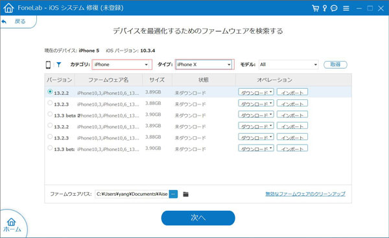The height and width of the screenshot is (238, 389).
Task: Open the カテゴリ iPhone dropdown
Action: pos(122,64)
